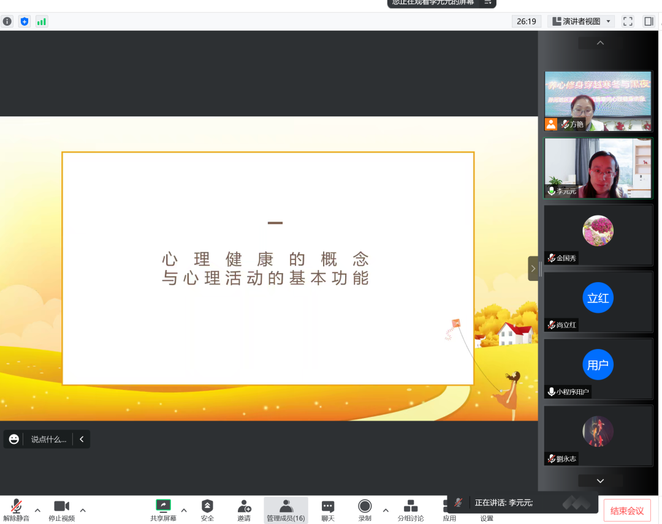
Task: Stop the camera video (停止视频)
Action: [61, 511]
